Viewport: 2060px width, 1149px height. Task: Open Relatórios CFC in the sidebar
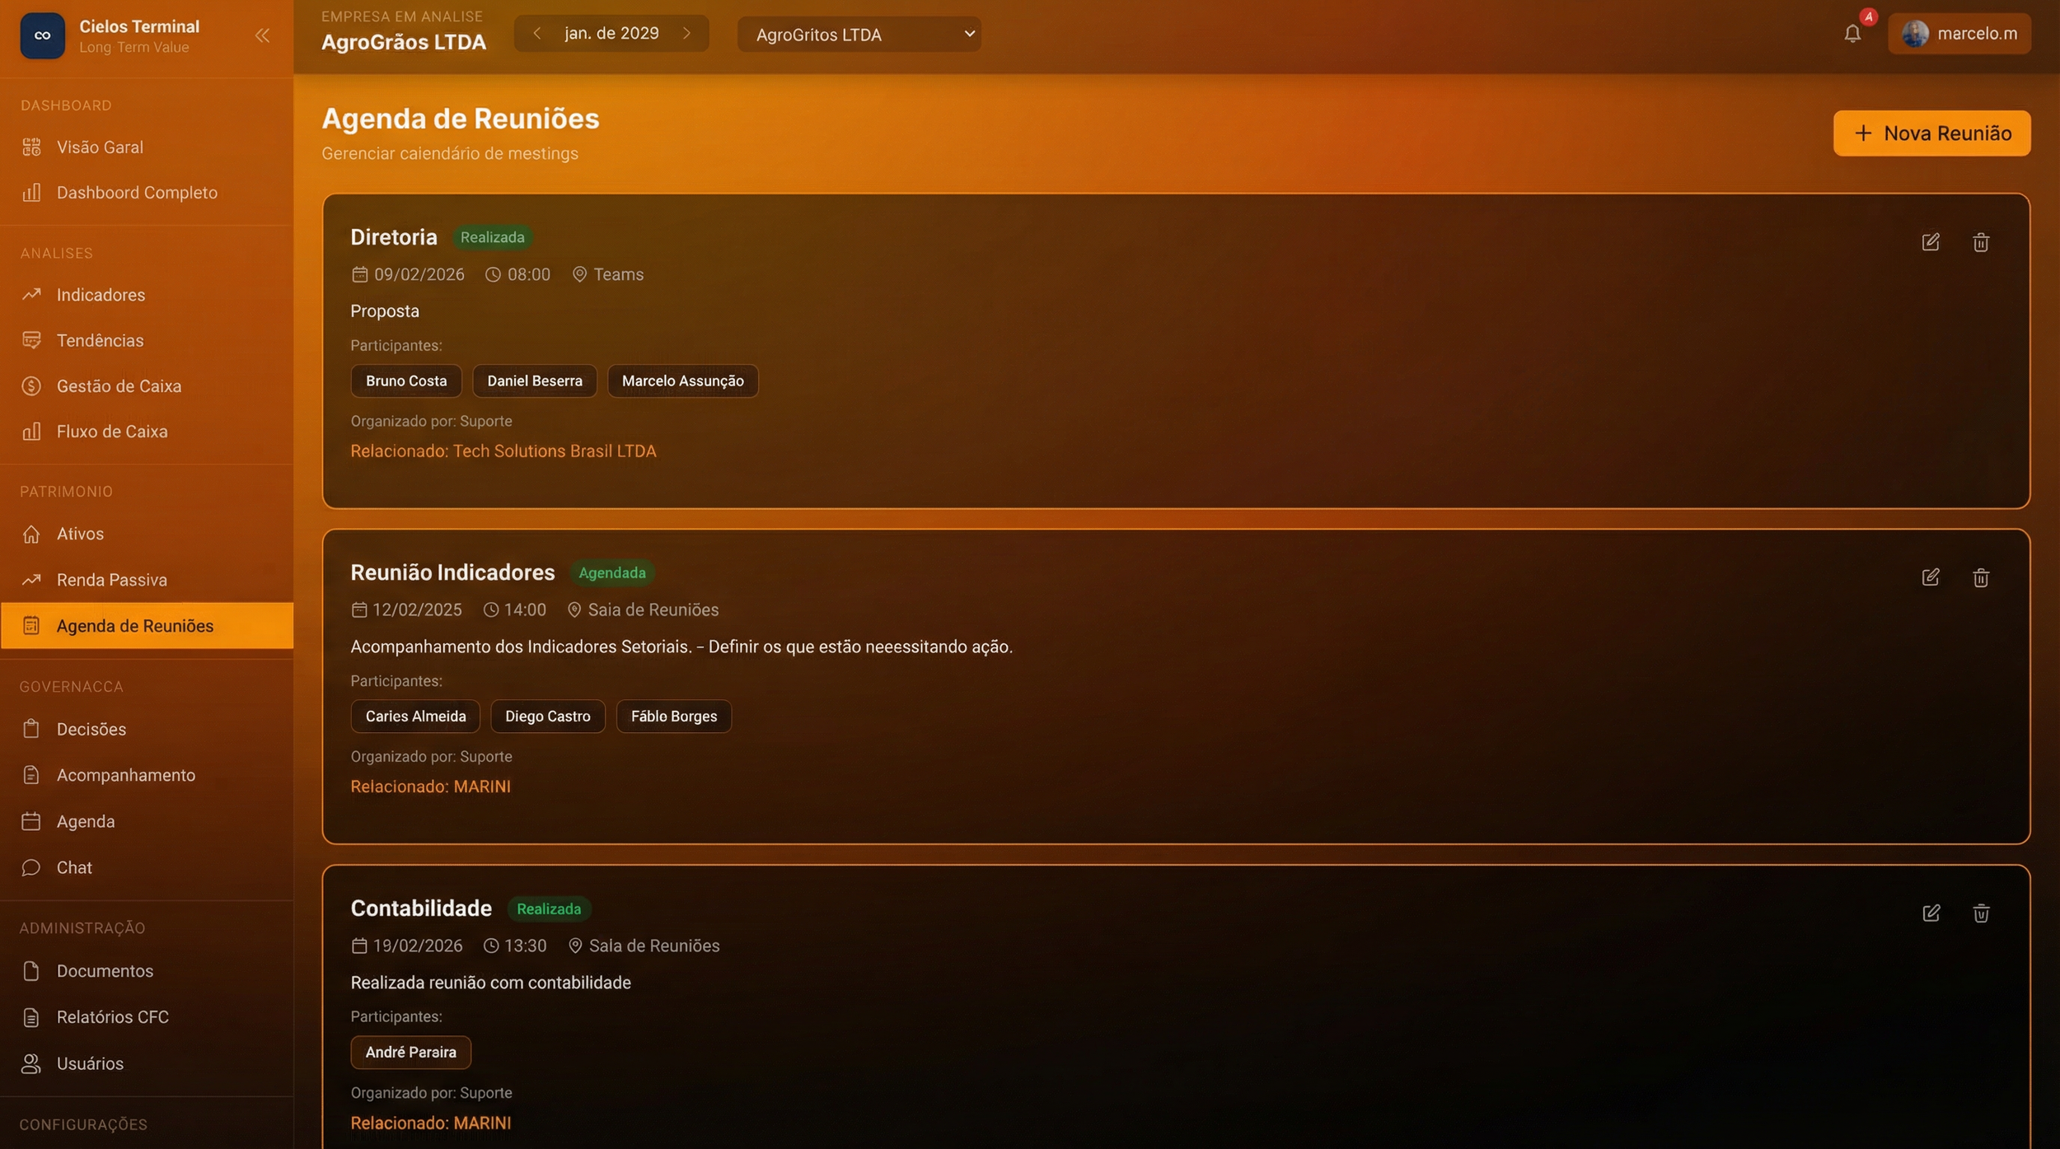click(x=112, y=1017)
